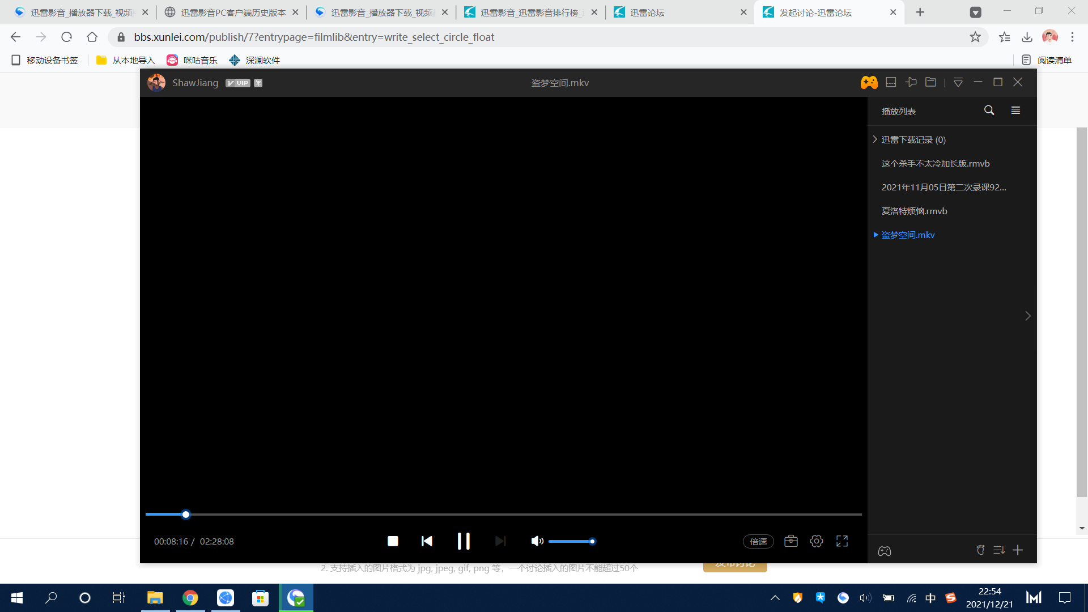The width and height of the screenshot is (1088, 612).
Task: Pause the video playback
Action: pos(463,541)
